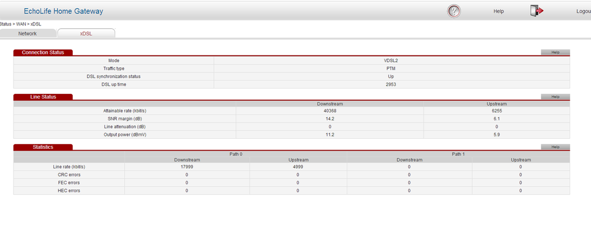Open Help for Line Status section

click(555, 97)
